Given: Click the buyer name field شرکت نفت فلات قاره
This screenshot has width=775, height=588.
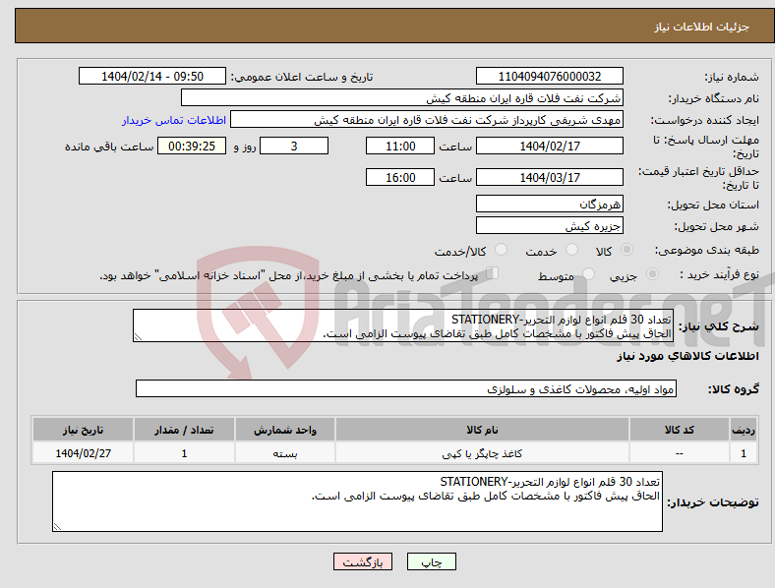Looking at the screenshot, I should click(x=402, y=97).
